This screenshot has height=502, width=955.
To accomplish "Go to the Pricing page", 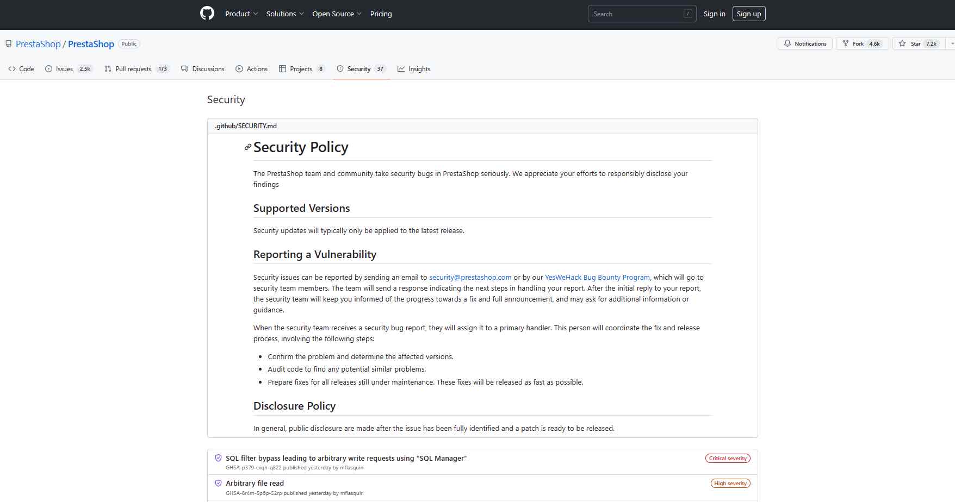I will click(381, 14).
